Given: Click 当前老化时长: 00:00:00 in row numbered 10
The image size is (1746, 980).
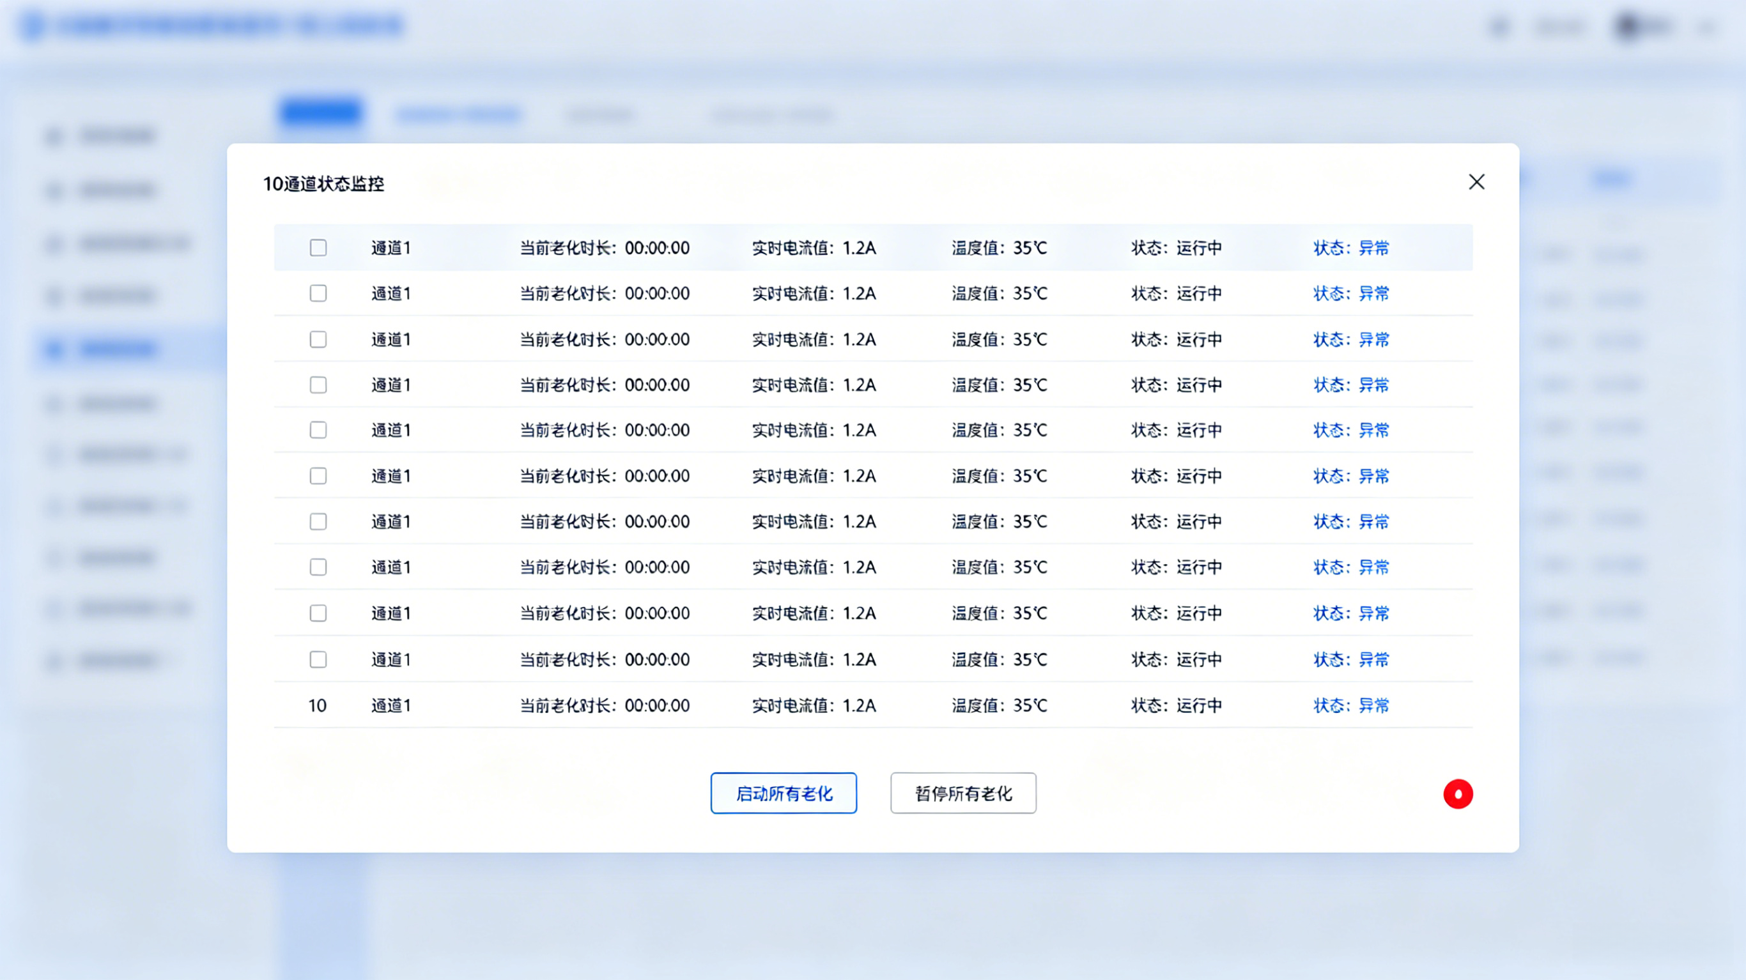Looking at the screenshot, I should pos(605,705).
